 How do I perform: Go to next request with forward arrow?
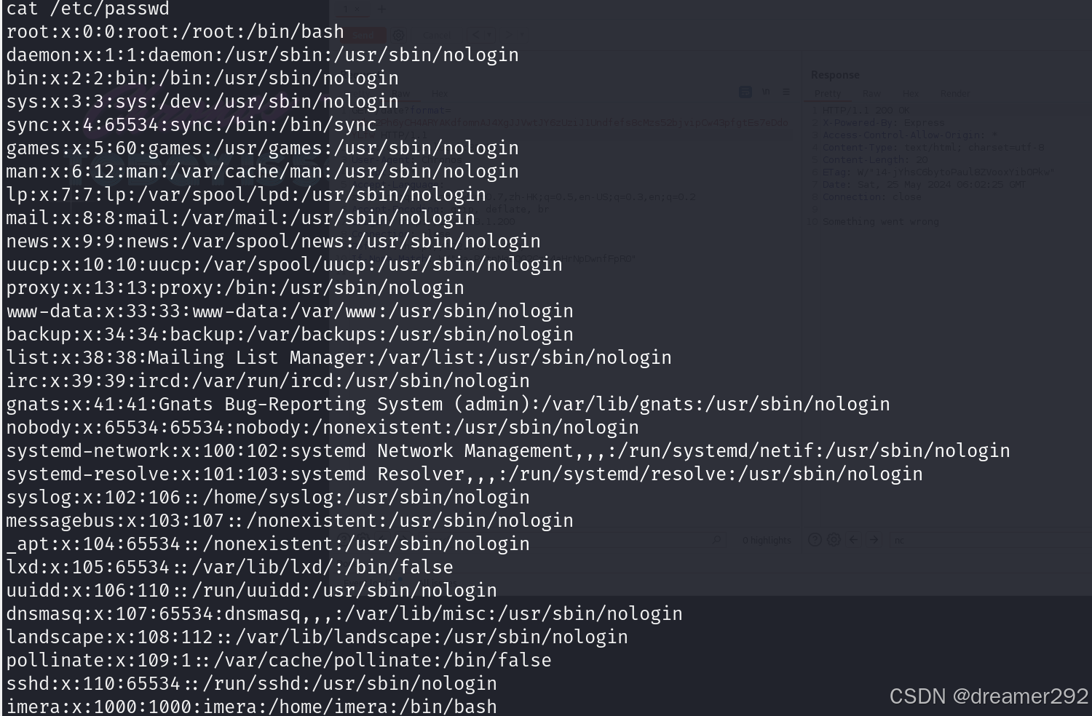[x=510, y=35]
